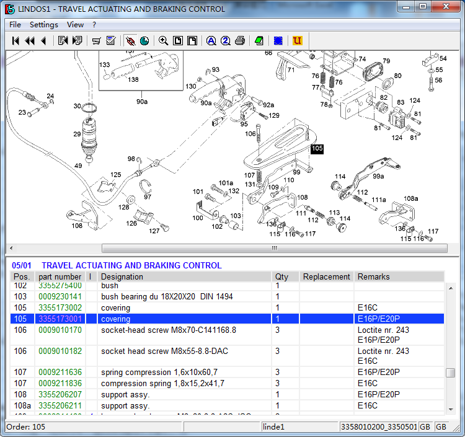Viewport: 465px width, 437px height.
Task: Click the blue A search icon
Action: pyautogui.click(x=211, y=41)
